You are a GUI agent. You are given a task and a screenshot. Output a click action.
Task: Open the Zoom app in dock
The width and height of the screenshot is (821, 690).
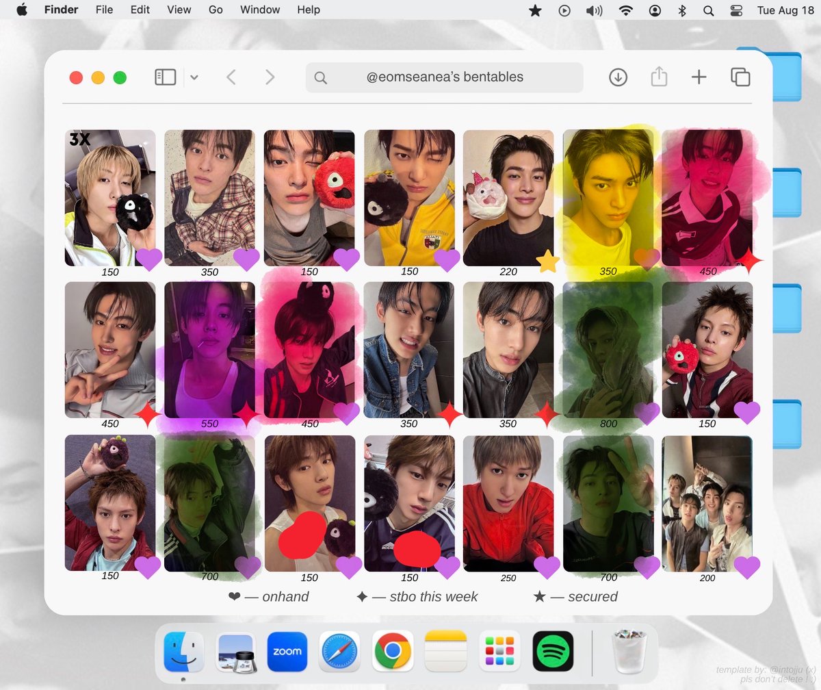(x=287, y=651)
